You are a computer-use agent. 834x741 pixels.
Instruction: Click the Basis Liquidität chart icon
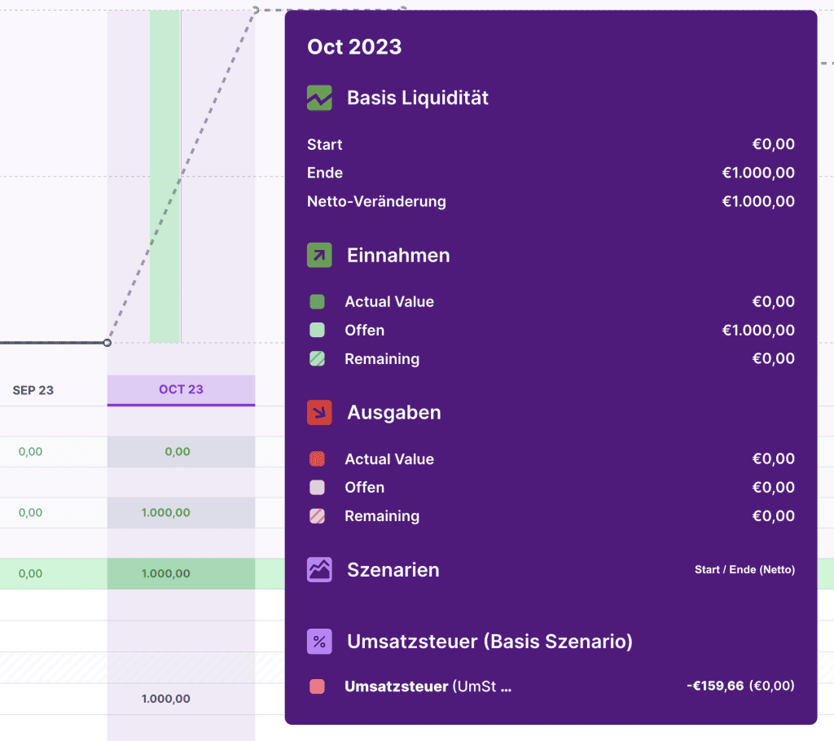[x=319, y=99]
